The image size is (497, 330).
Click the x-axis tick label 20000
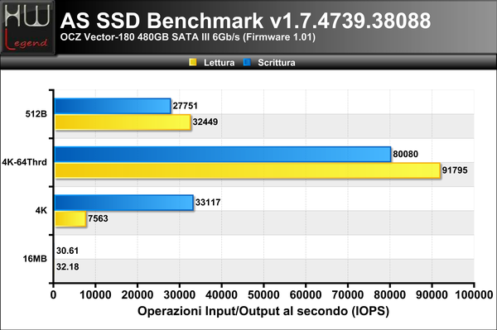coord(138,295)
